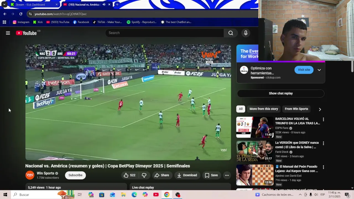The height and width of the screenshot is (199, 354).
Task: View site information icon in address bar
Action: click(x=30, y=14)
